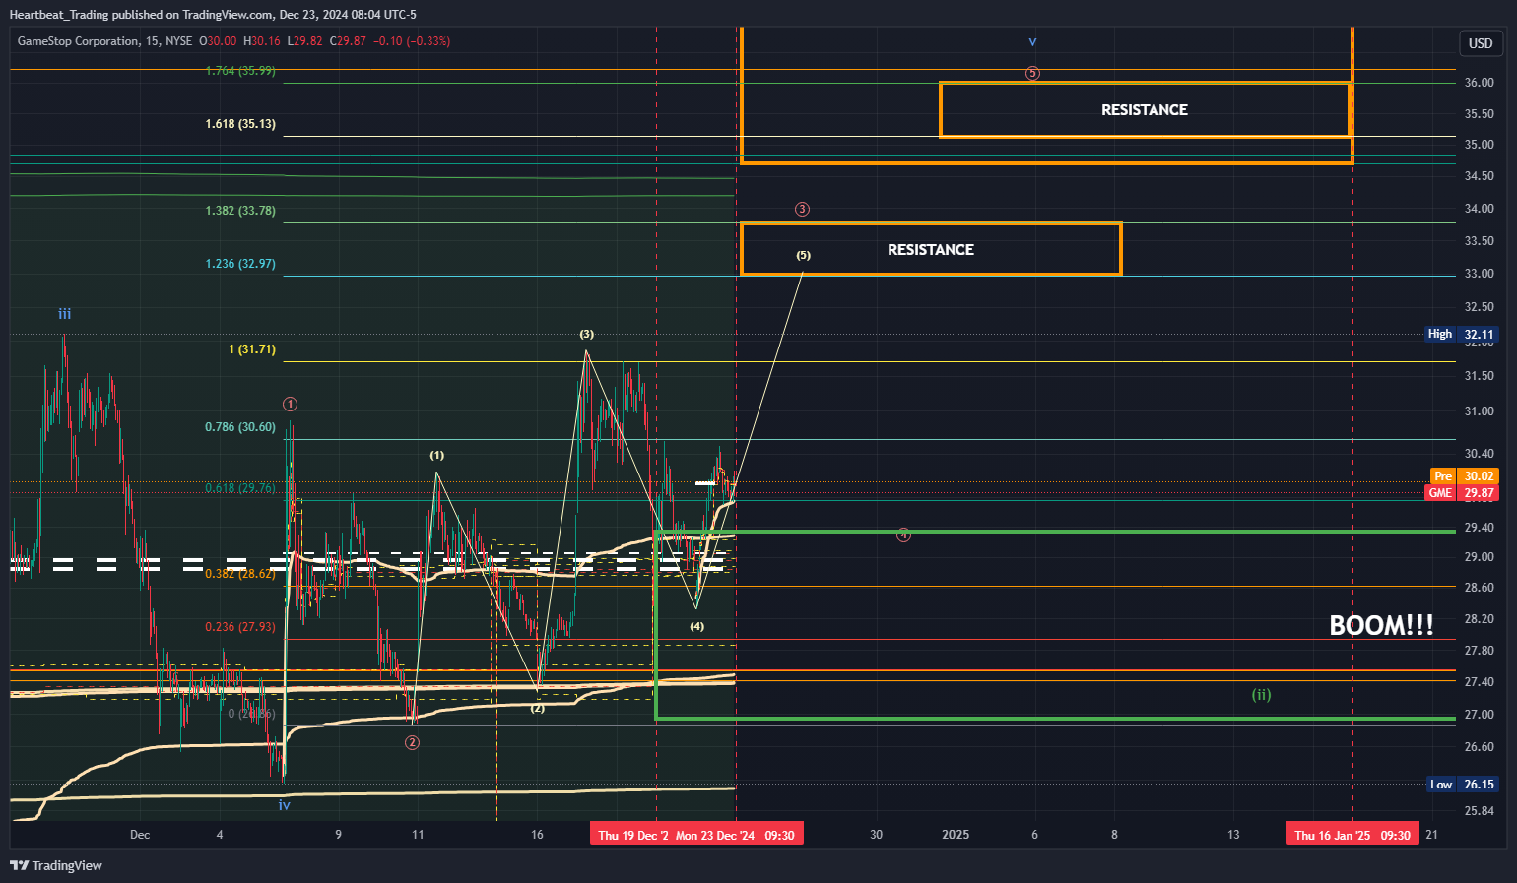Select the Thu 19 Dec date marker
This screenshot has width=1517, height=883.
coord(630,835)
